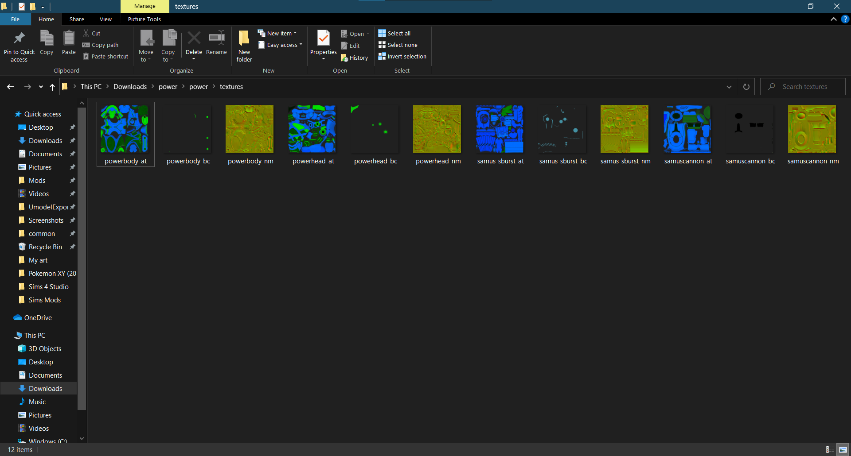Screen dimensions: 851x456
Task: Open Screenshots folder in sidebar
Action: pos(46,220)
